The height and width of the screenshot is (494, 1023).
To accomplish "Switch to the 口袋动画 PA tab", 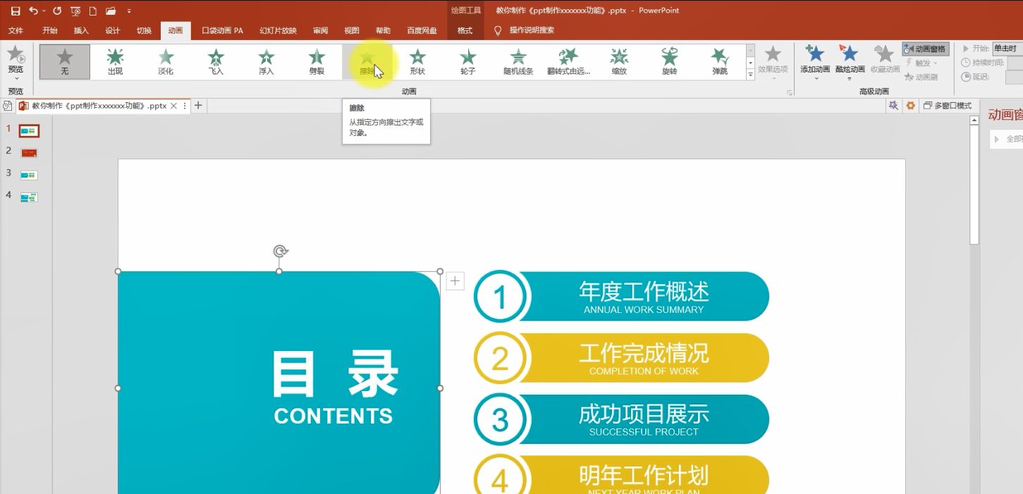I will [x=222, y=30].
